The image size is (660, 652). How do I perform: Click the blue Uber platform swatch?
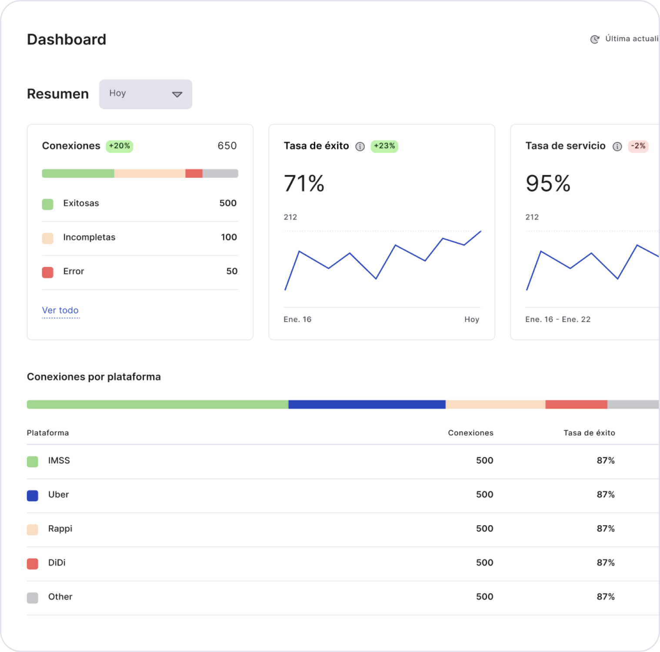(x=33, y=496)
